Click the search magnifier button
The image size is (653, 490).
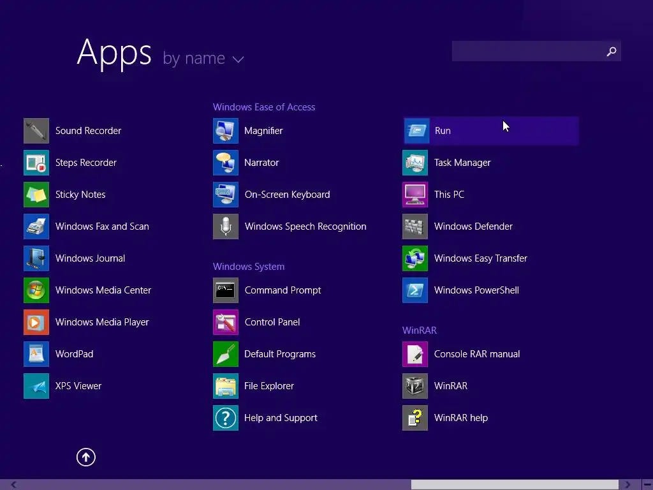[612, 51]
